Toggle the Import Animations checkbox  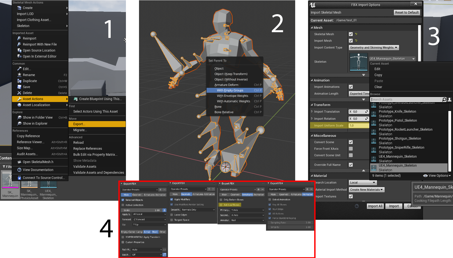(x=351, y=87)
